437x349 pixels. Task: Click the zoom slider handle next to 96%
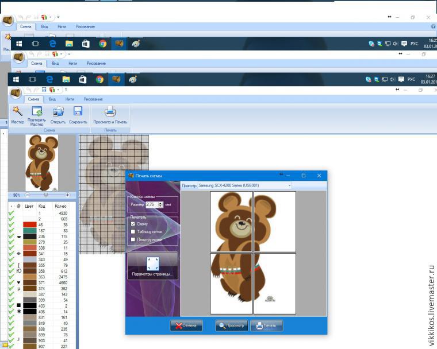coord(46,195)
